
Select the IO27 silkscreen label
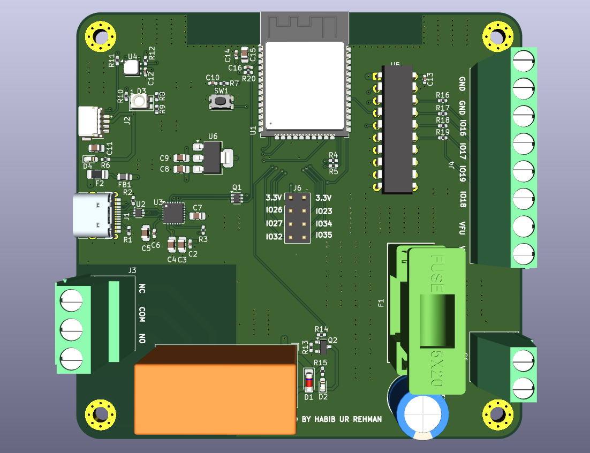point(274,223)
